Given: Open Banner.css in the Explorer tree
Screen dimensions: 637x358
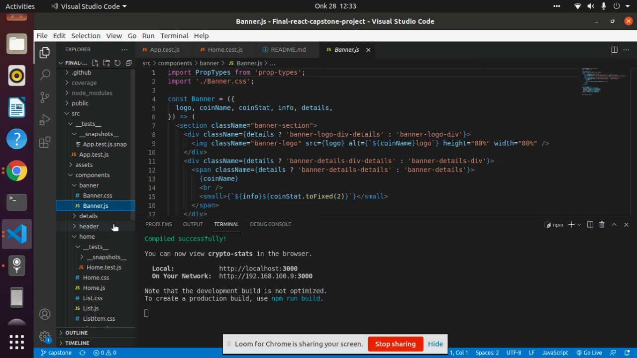Looking at the screenshot, I should 98,195.
